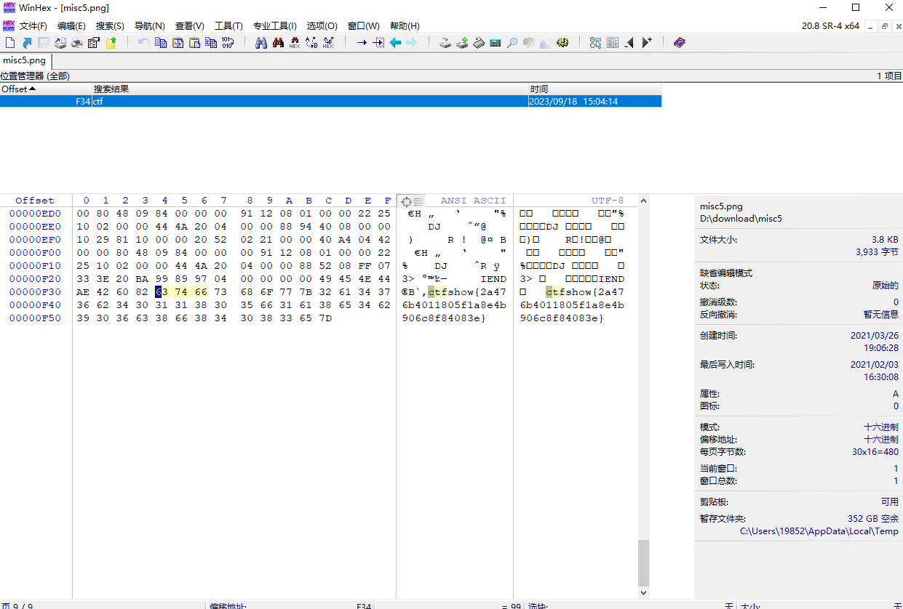Screen dimensions: 903x609
Task: Click the ANSI ASCII column header
Action: (x=473, y=201)
